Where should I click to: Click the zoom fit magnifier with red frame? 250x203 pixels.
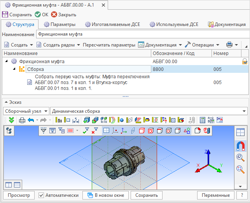tap(240, 169)
